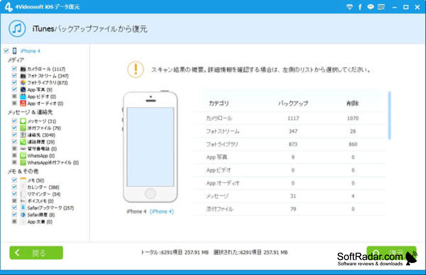Click the 留守番電話 (0) voicemail icon

(23, 149)
